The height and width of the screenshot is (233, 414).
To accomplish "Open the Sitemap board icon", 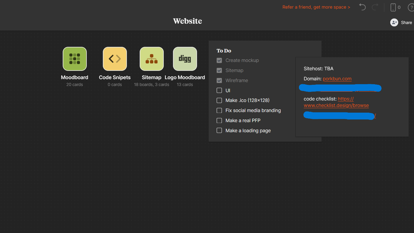I will click(152, 59).
